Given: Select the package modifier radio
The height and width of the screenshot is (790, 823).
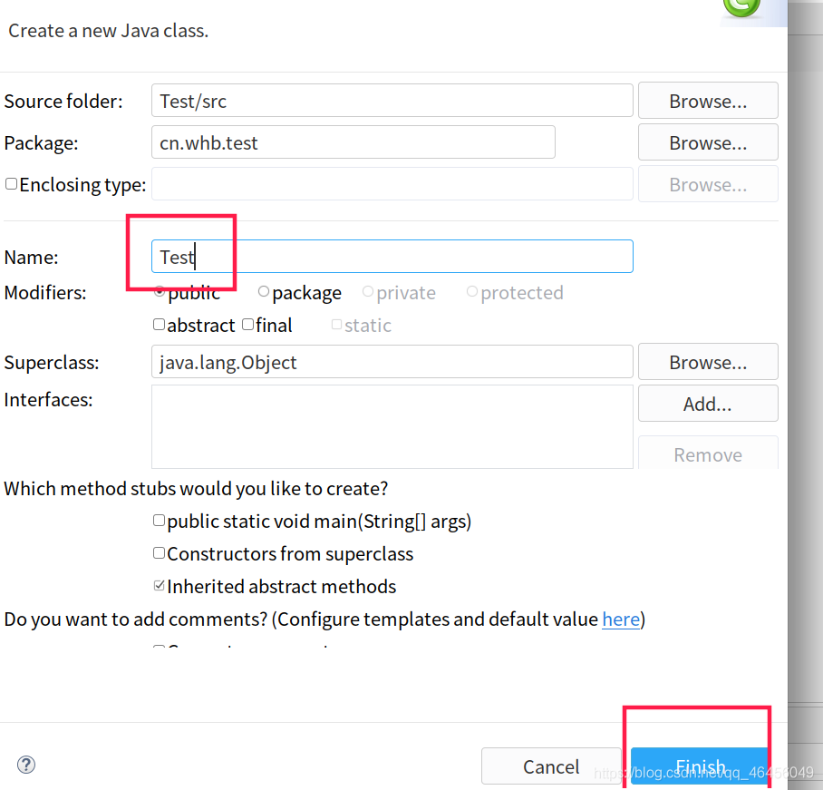Looking at the screenshot, I should click(x=264, y=291).
